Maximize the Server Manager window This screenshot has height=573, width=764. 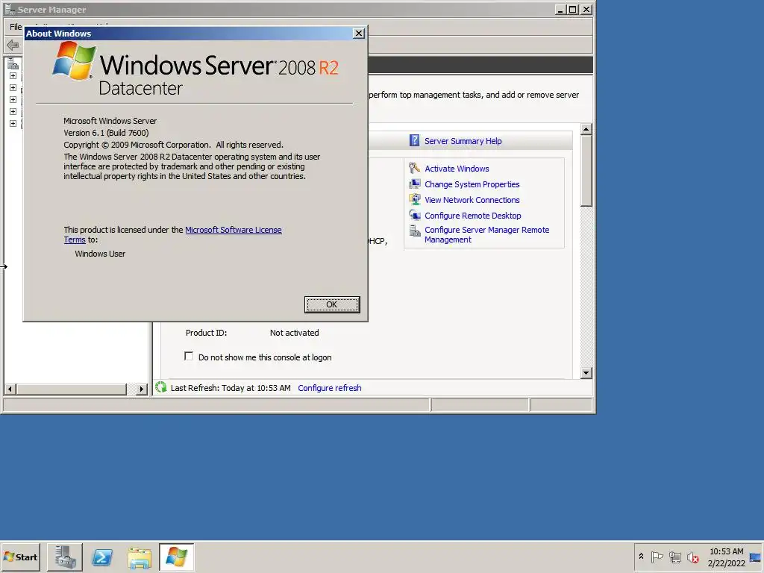573,9
